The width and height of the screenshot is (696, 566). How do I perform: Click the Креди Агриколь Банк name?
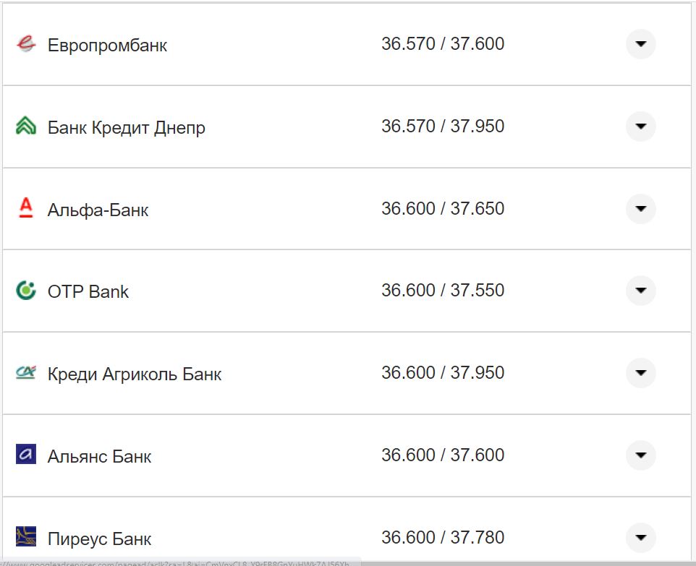coord(135,374)
